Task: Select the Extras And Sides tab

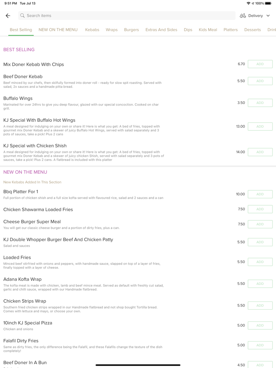Action: [161, 30]
